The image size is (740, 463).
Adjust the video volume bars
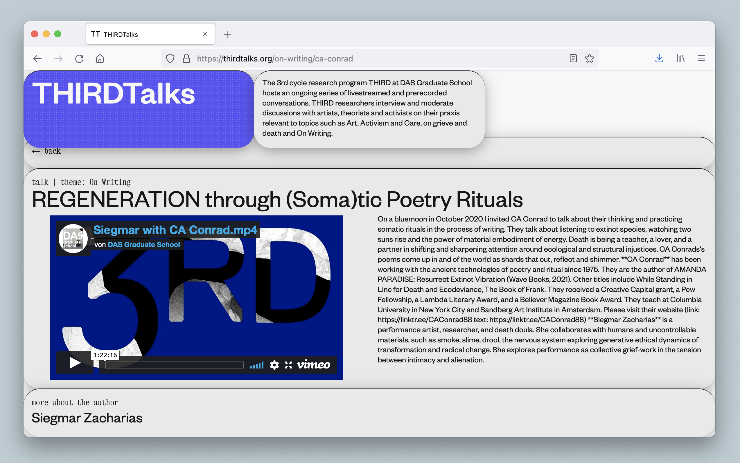(257, 365)
